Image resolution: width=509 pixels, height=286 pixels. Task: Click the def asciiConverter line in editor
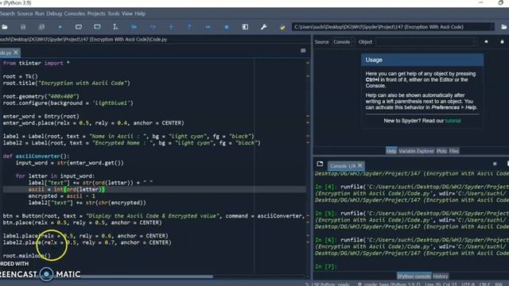pos(36,156)
